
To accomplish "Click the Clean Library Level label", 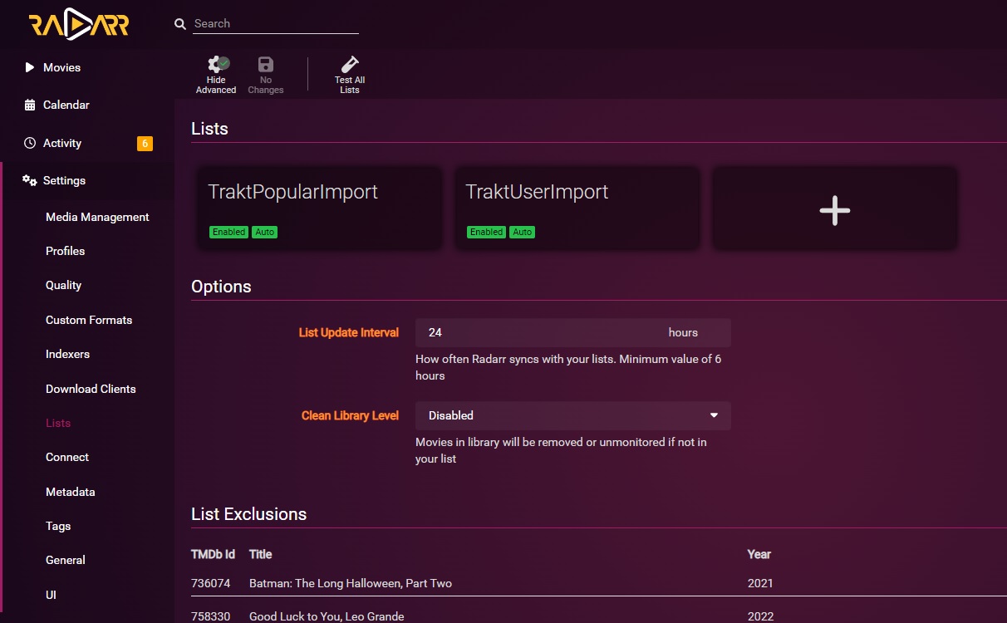I will tap(350, 415).
